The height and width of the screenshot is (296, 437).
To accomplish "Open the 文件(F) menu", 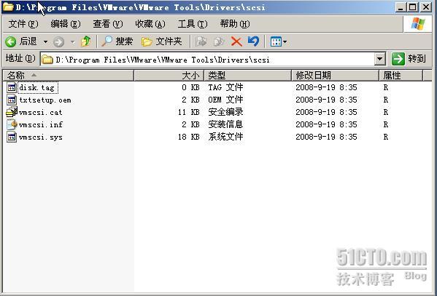I will pos(23,24).
